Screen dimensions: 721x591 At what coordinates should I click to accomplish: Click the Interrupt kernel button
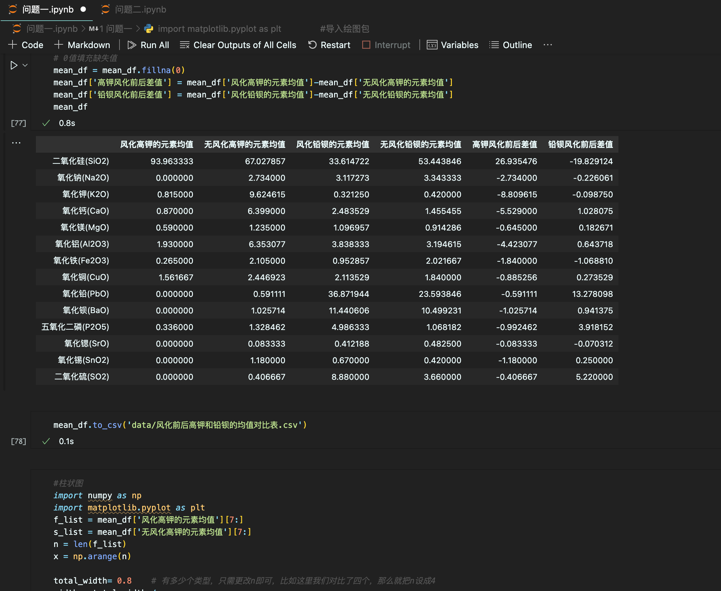[386, 45]
